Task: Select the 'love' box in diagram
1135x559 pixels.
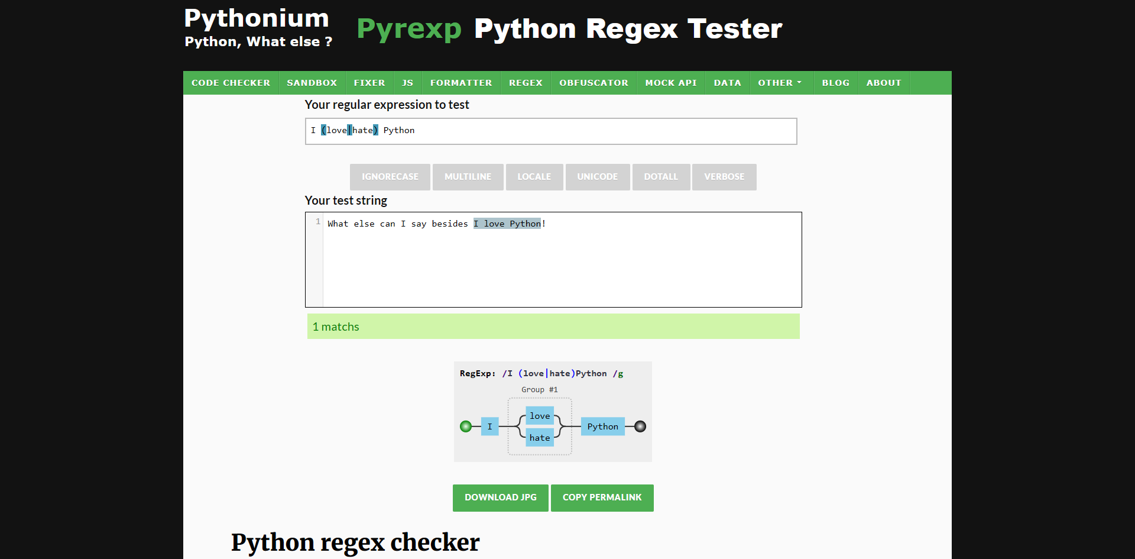Action: pyautogui.click(x=540, y=416)
